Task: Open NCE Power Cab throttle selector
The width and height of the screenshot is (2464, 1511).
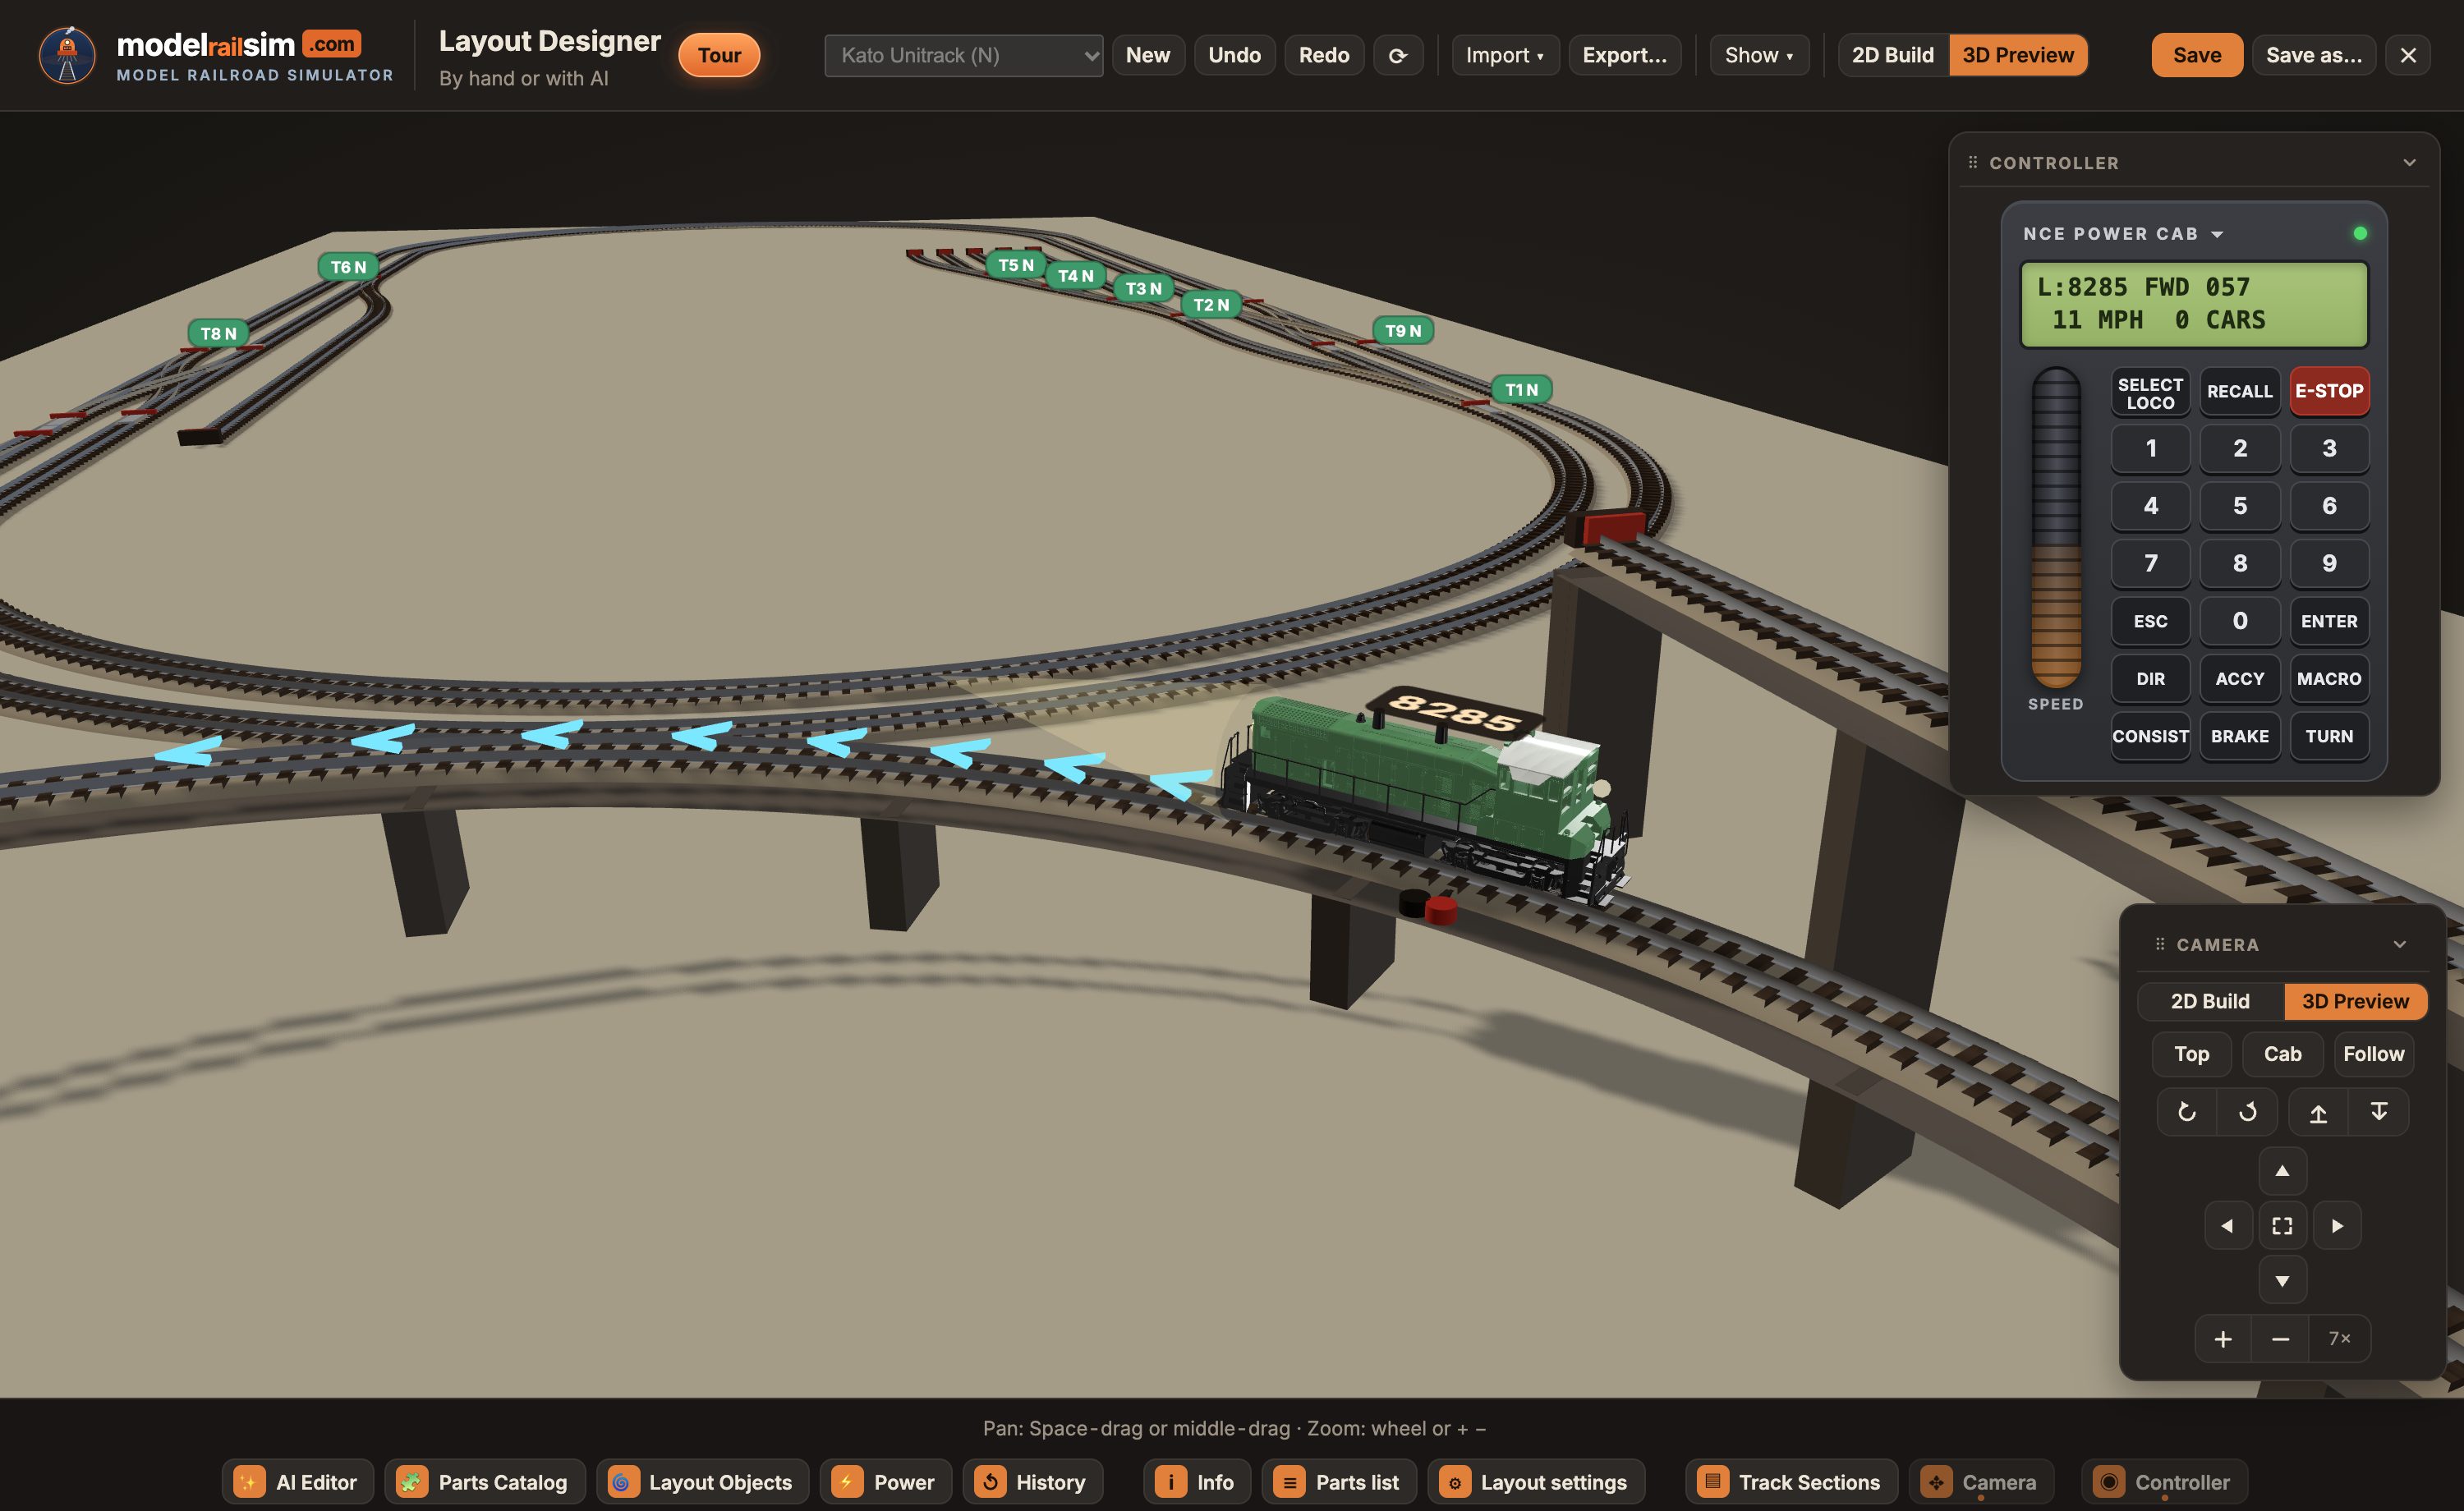Action: pos(2123,233)
